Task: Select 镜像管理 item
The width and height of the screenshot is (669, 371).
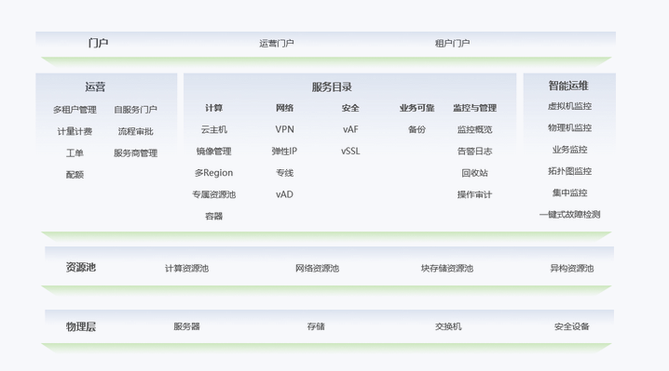Action: pyautogui.click(x=213, y=151)
